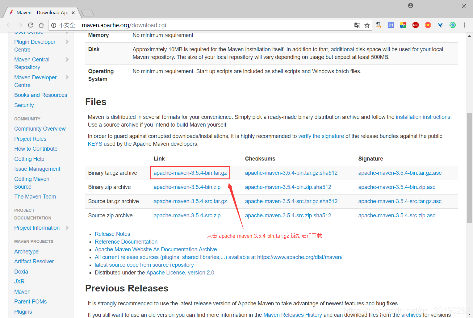Open Maven Releases History link

293,315
